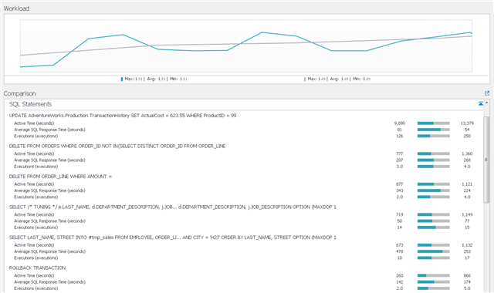Click the gray legend marker before Max 1.09
This screenshot has height=293, width=494.
tap(305, 79)
